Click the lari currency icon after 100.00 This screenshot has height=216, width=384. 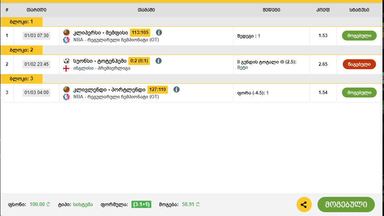(x=48, y=204)
